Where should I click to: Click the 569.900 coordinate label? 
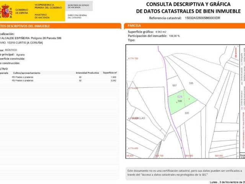click(x=219, y=156)
